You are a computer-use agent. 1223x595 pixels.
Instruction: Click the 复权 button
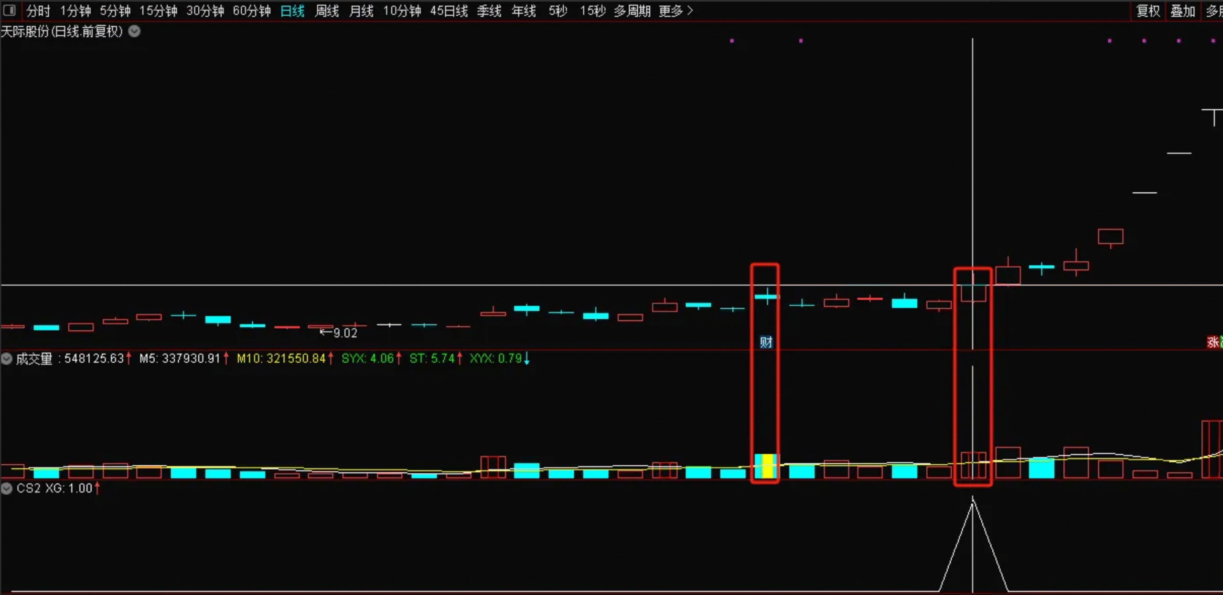[x=1148, y=10]
